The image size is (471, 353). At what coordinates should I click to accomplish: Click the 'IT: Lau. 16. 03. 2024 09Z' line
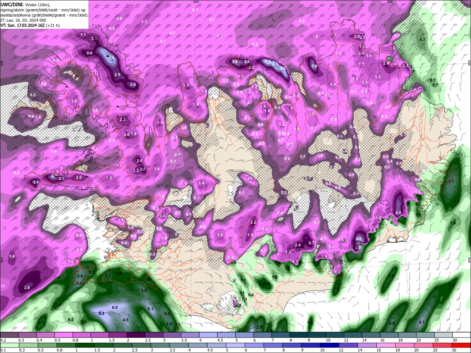coord(23,20)
